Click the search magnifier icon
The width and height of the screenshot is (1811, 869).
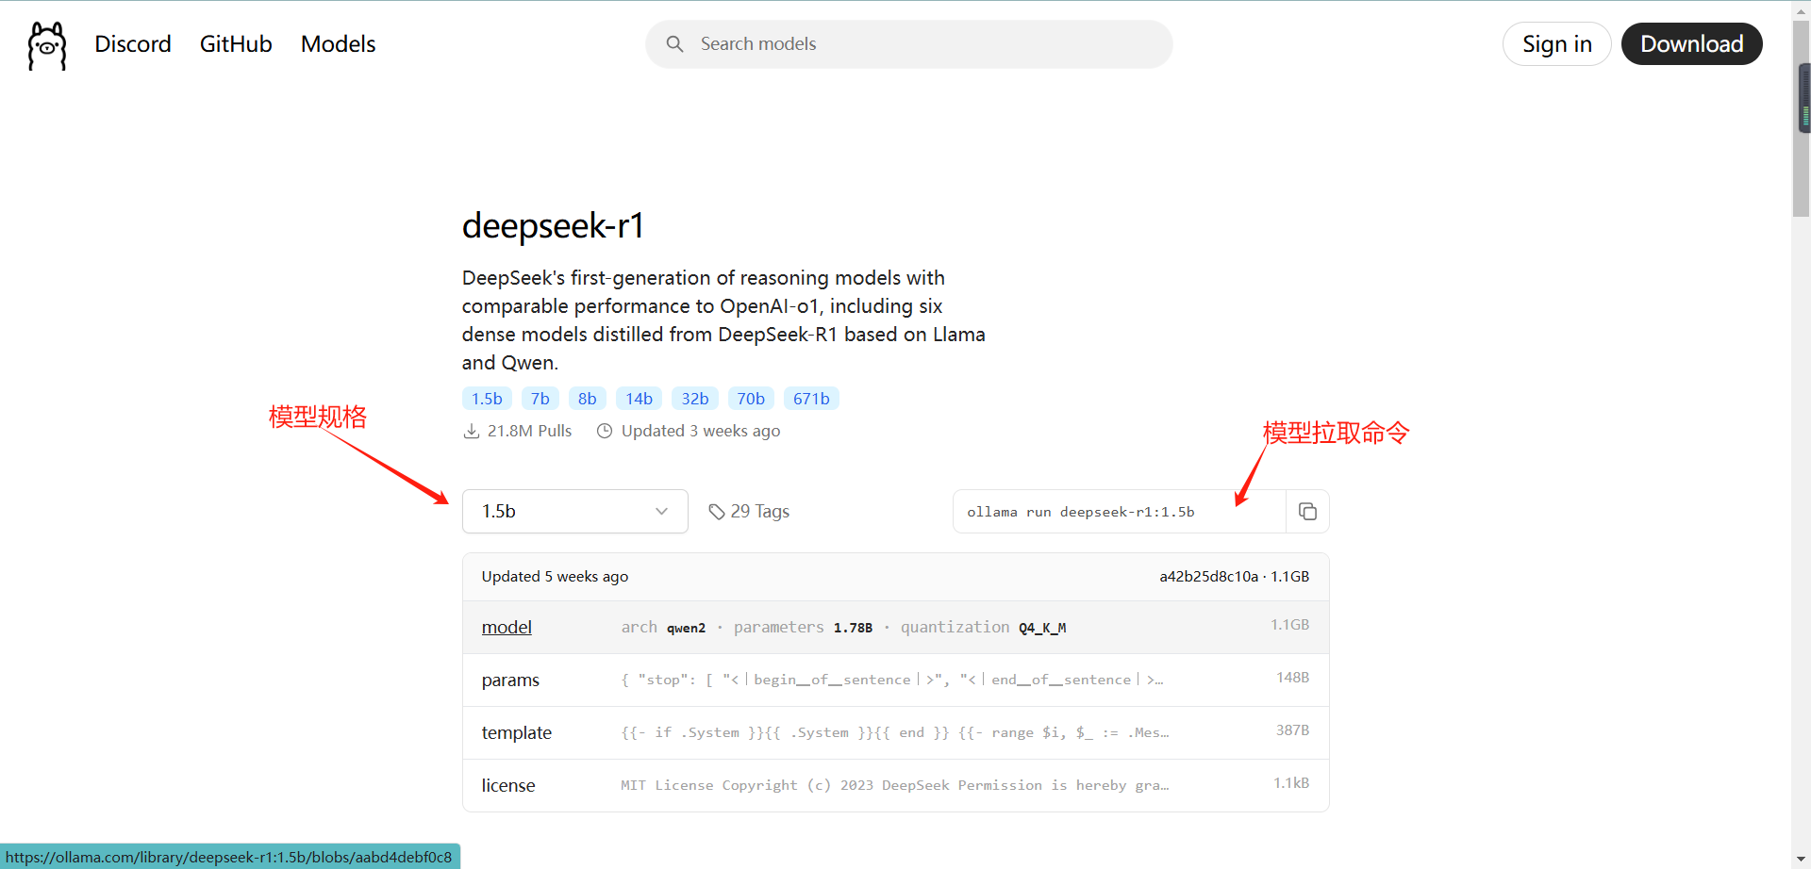pyautogui.click(x=674, y=44)
